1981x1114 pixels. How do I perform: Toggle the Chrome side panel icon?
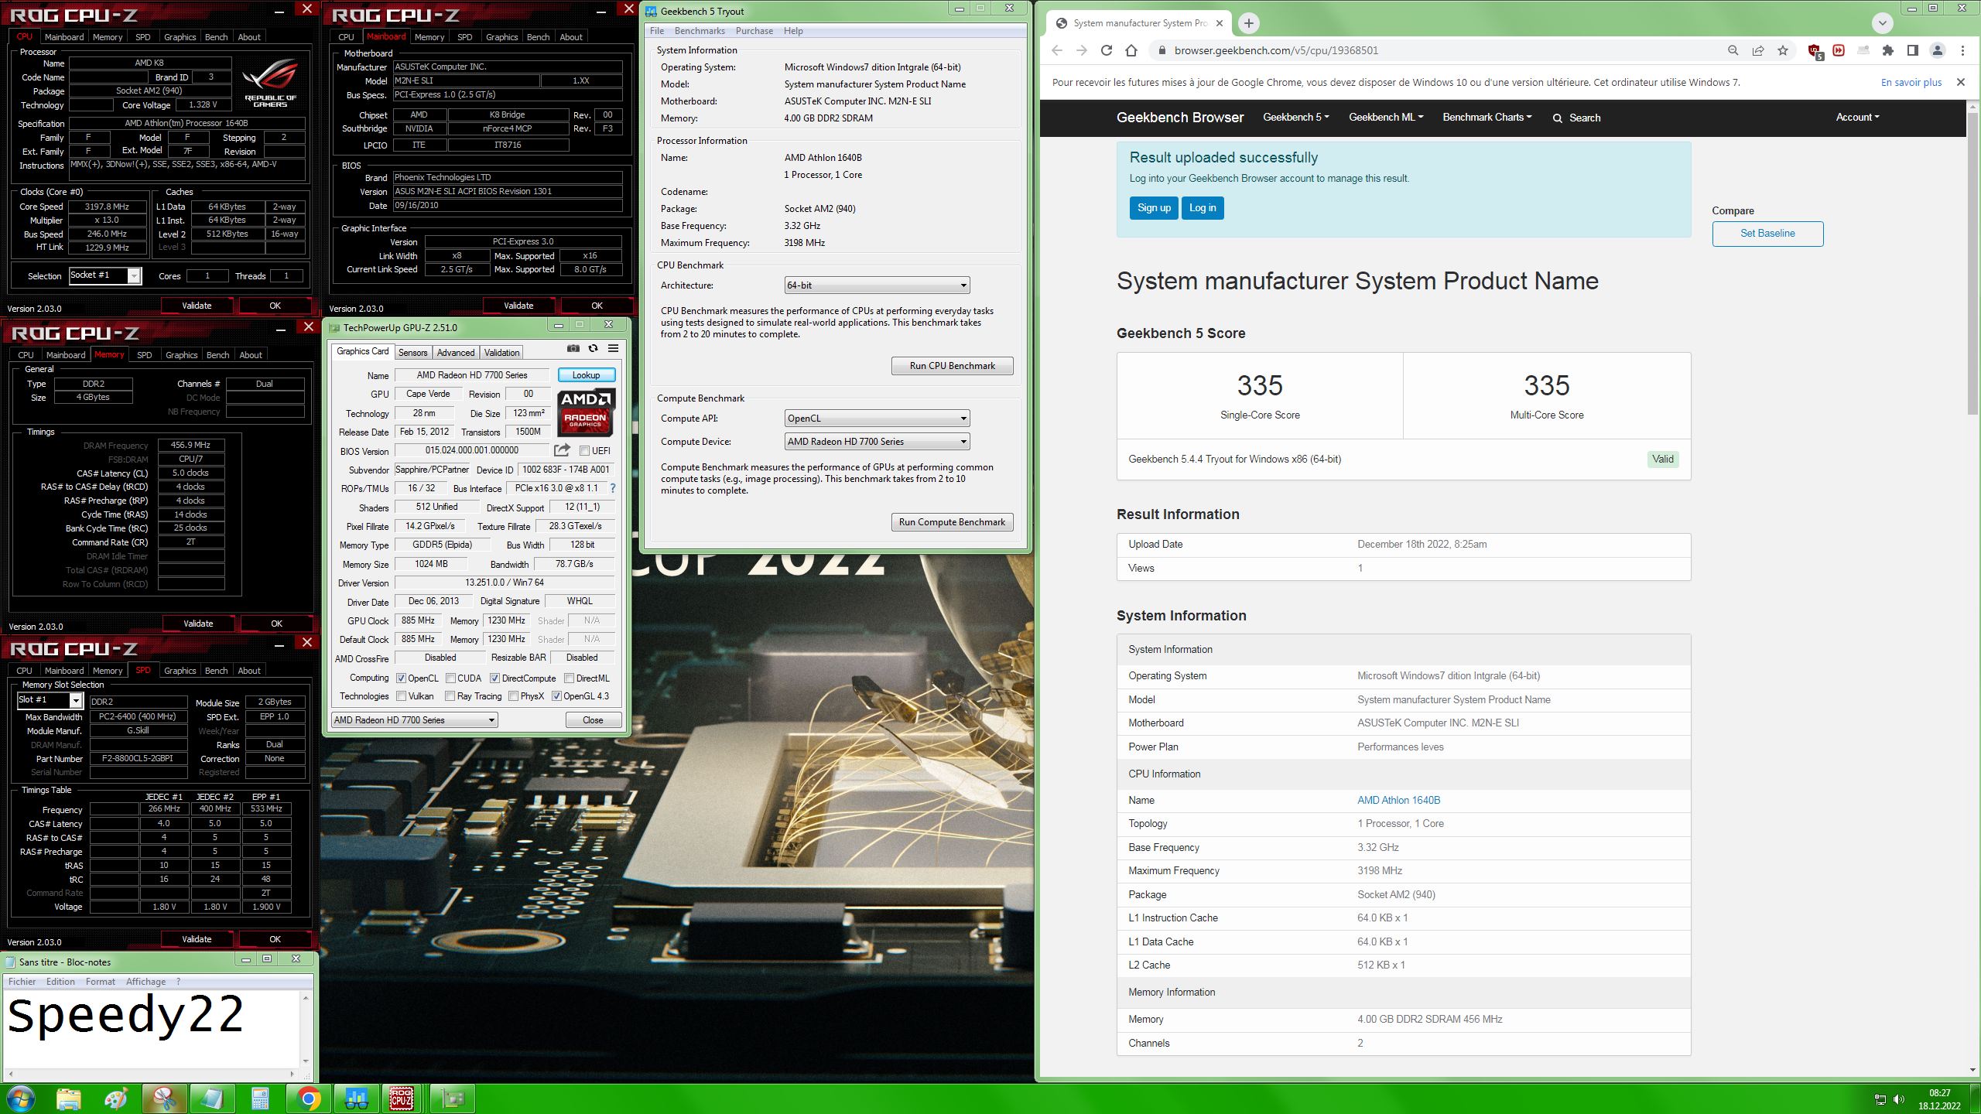point(1913,50)
